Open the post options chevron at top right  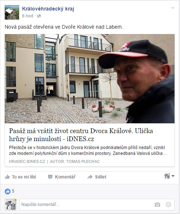point(173,8)
